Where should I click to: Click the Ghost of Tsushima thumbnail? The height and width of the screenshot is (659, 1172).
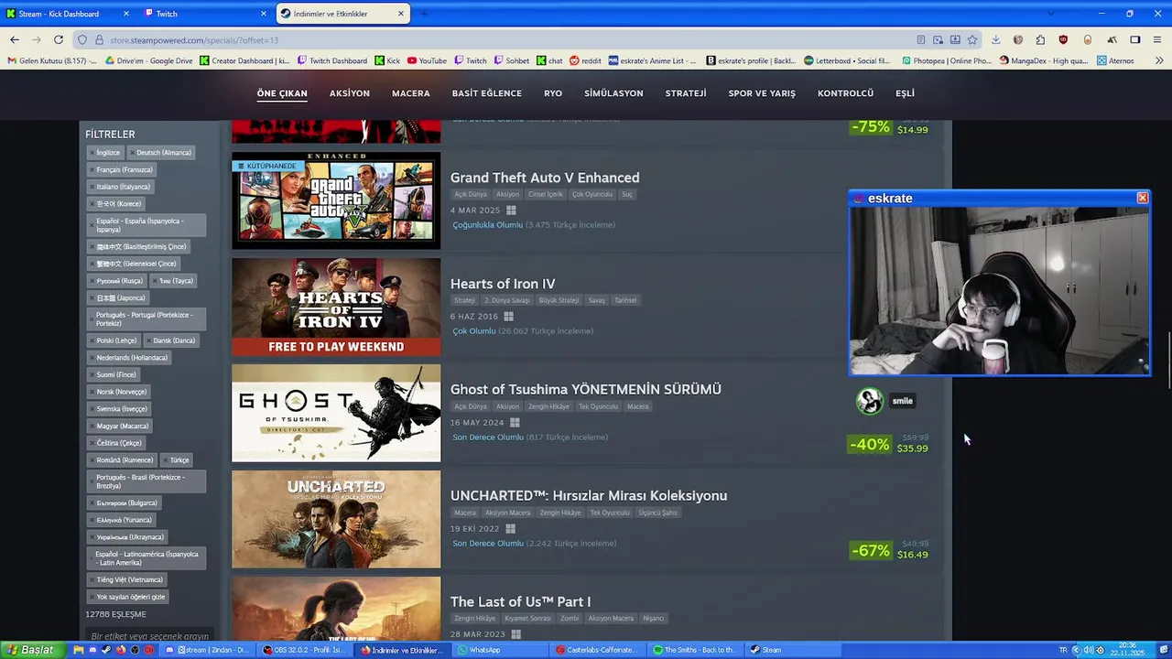336,413
